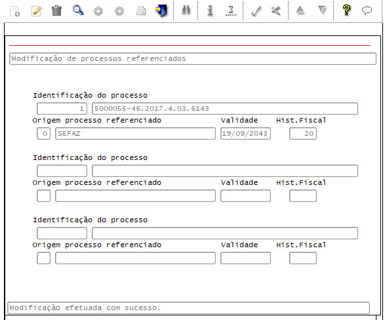The width and height of the screenshot is (385, 320).
Task: Click the third block's empty process identification field
Action: click(225, 233)
